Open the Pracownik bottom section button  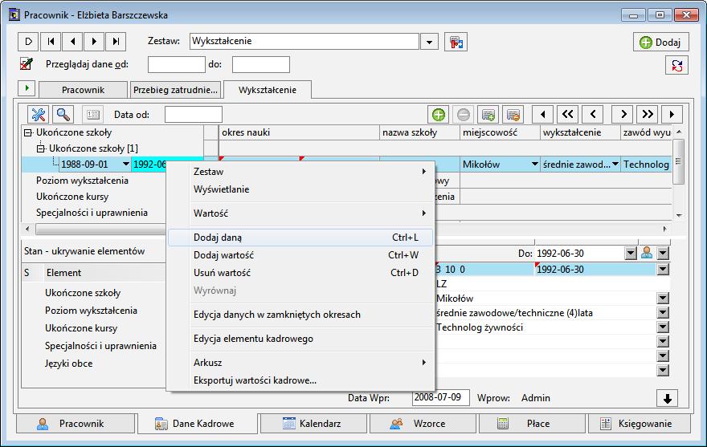coord(76,424)
